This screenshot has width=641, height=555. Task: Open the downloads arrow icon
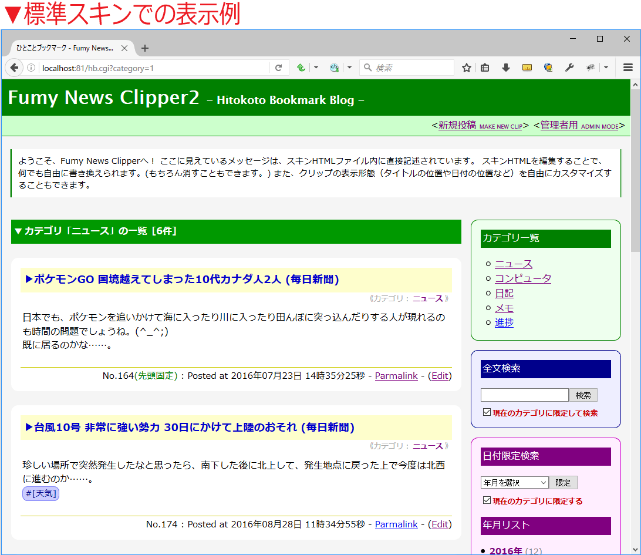coord(505,68)
